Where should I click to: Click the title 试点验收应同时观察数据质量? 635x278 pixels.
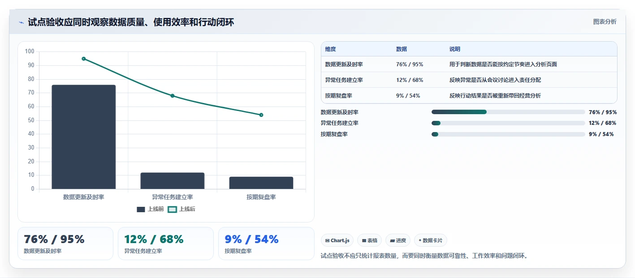(x=131, y=22)
